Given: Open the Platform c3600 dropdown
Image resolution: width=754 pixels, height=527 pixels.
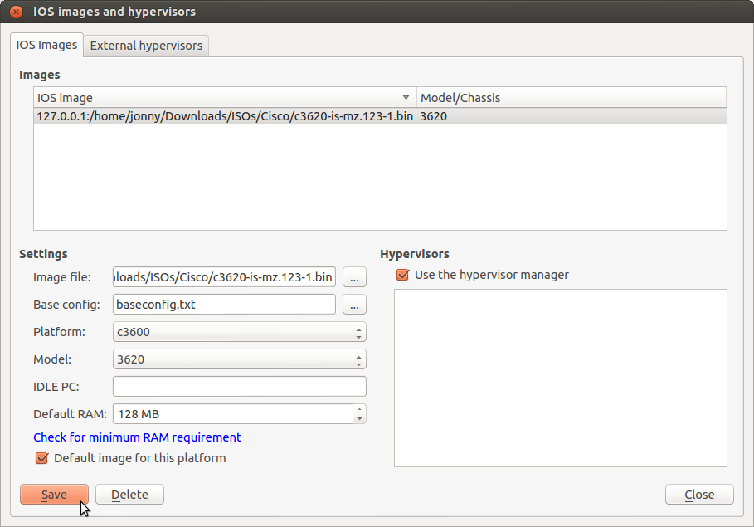Looking at the screenshot, I should tap(240, 332).
